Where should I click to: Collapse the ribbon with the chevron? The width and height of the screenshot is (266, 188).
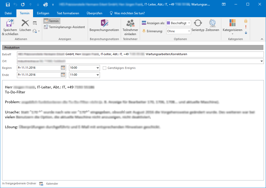click(262, 39)
